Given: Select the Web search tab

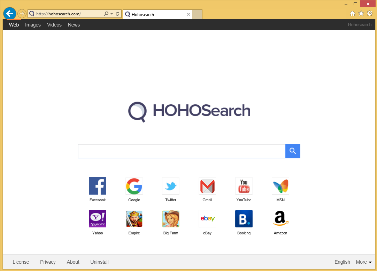Looking at the screenshot, I should click(14, 25).
